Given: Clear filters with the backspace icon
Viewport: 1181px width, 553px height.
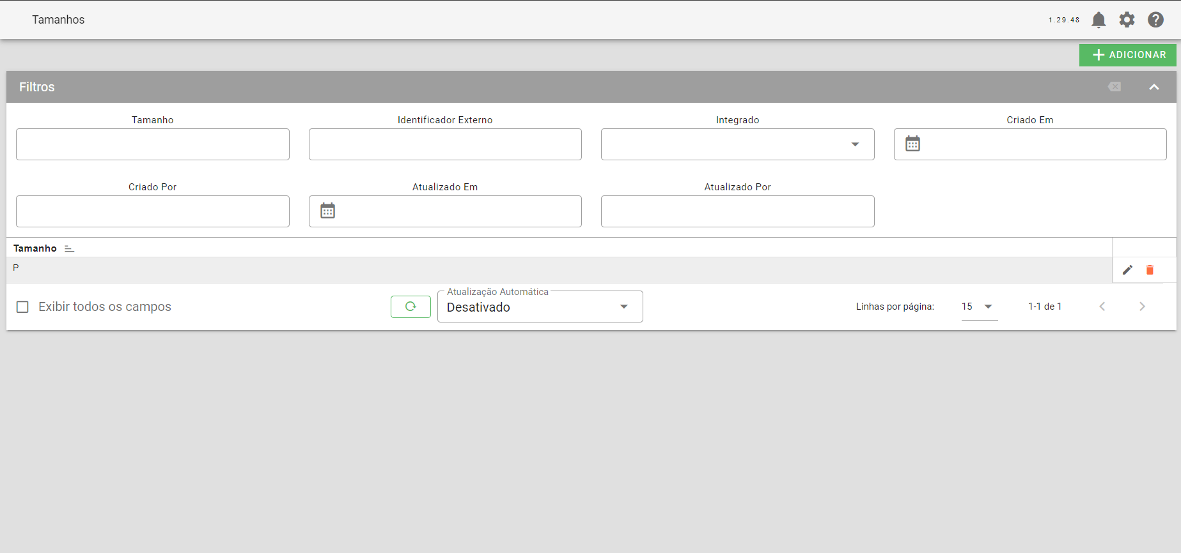Looking at the screenshot, I should [1115, 87].
